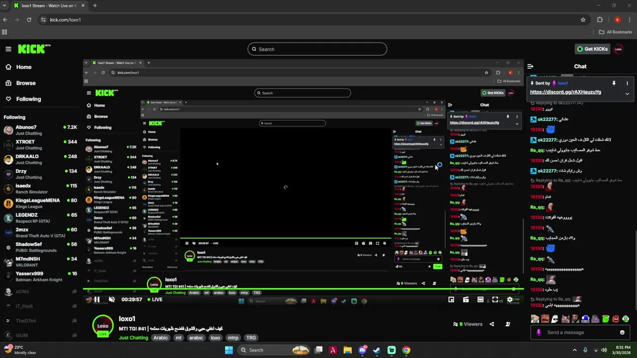Open Abunoo7 channel in the left sidebar

pyautogui.click(x=40, y=130)
